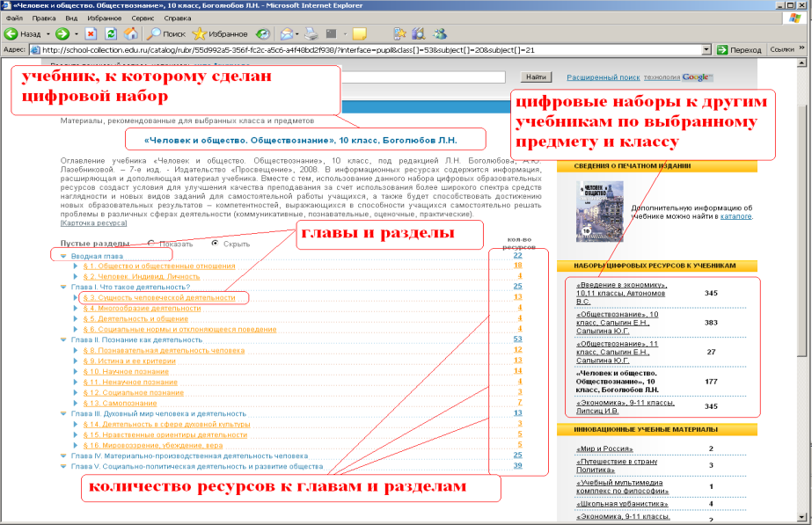812x525 pixels.
Task: Expand § 14 Деятельность в сфере культуры arrow
Action: tap(76, 424)
